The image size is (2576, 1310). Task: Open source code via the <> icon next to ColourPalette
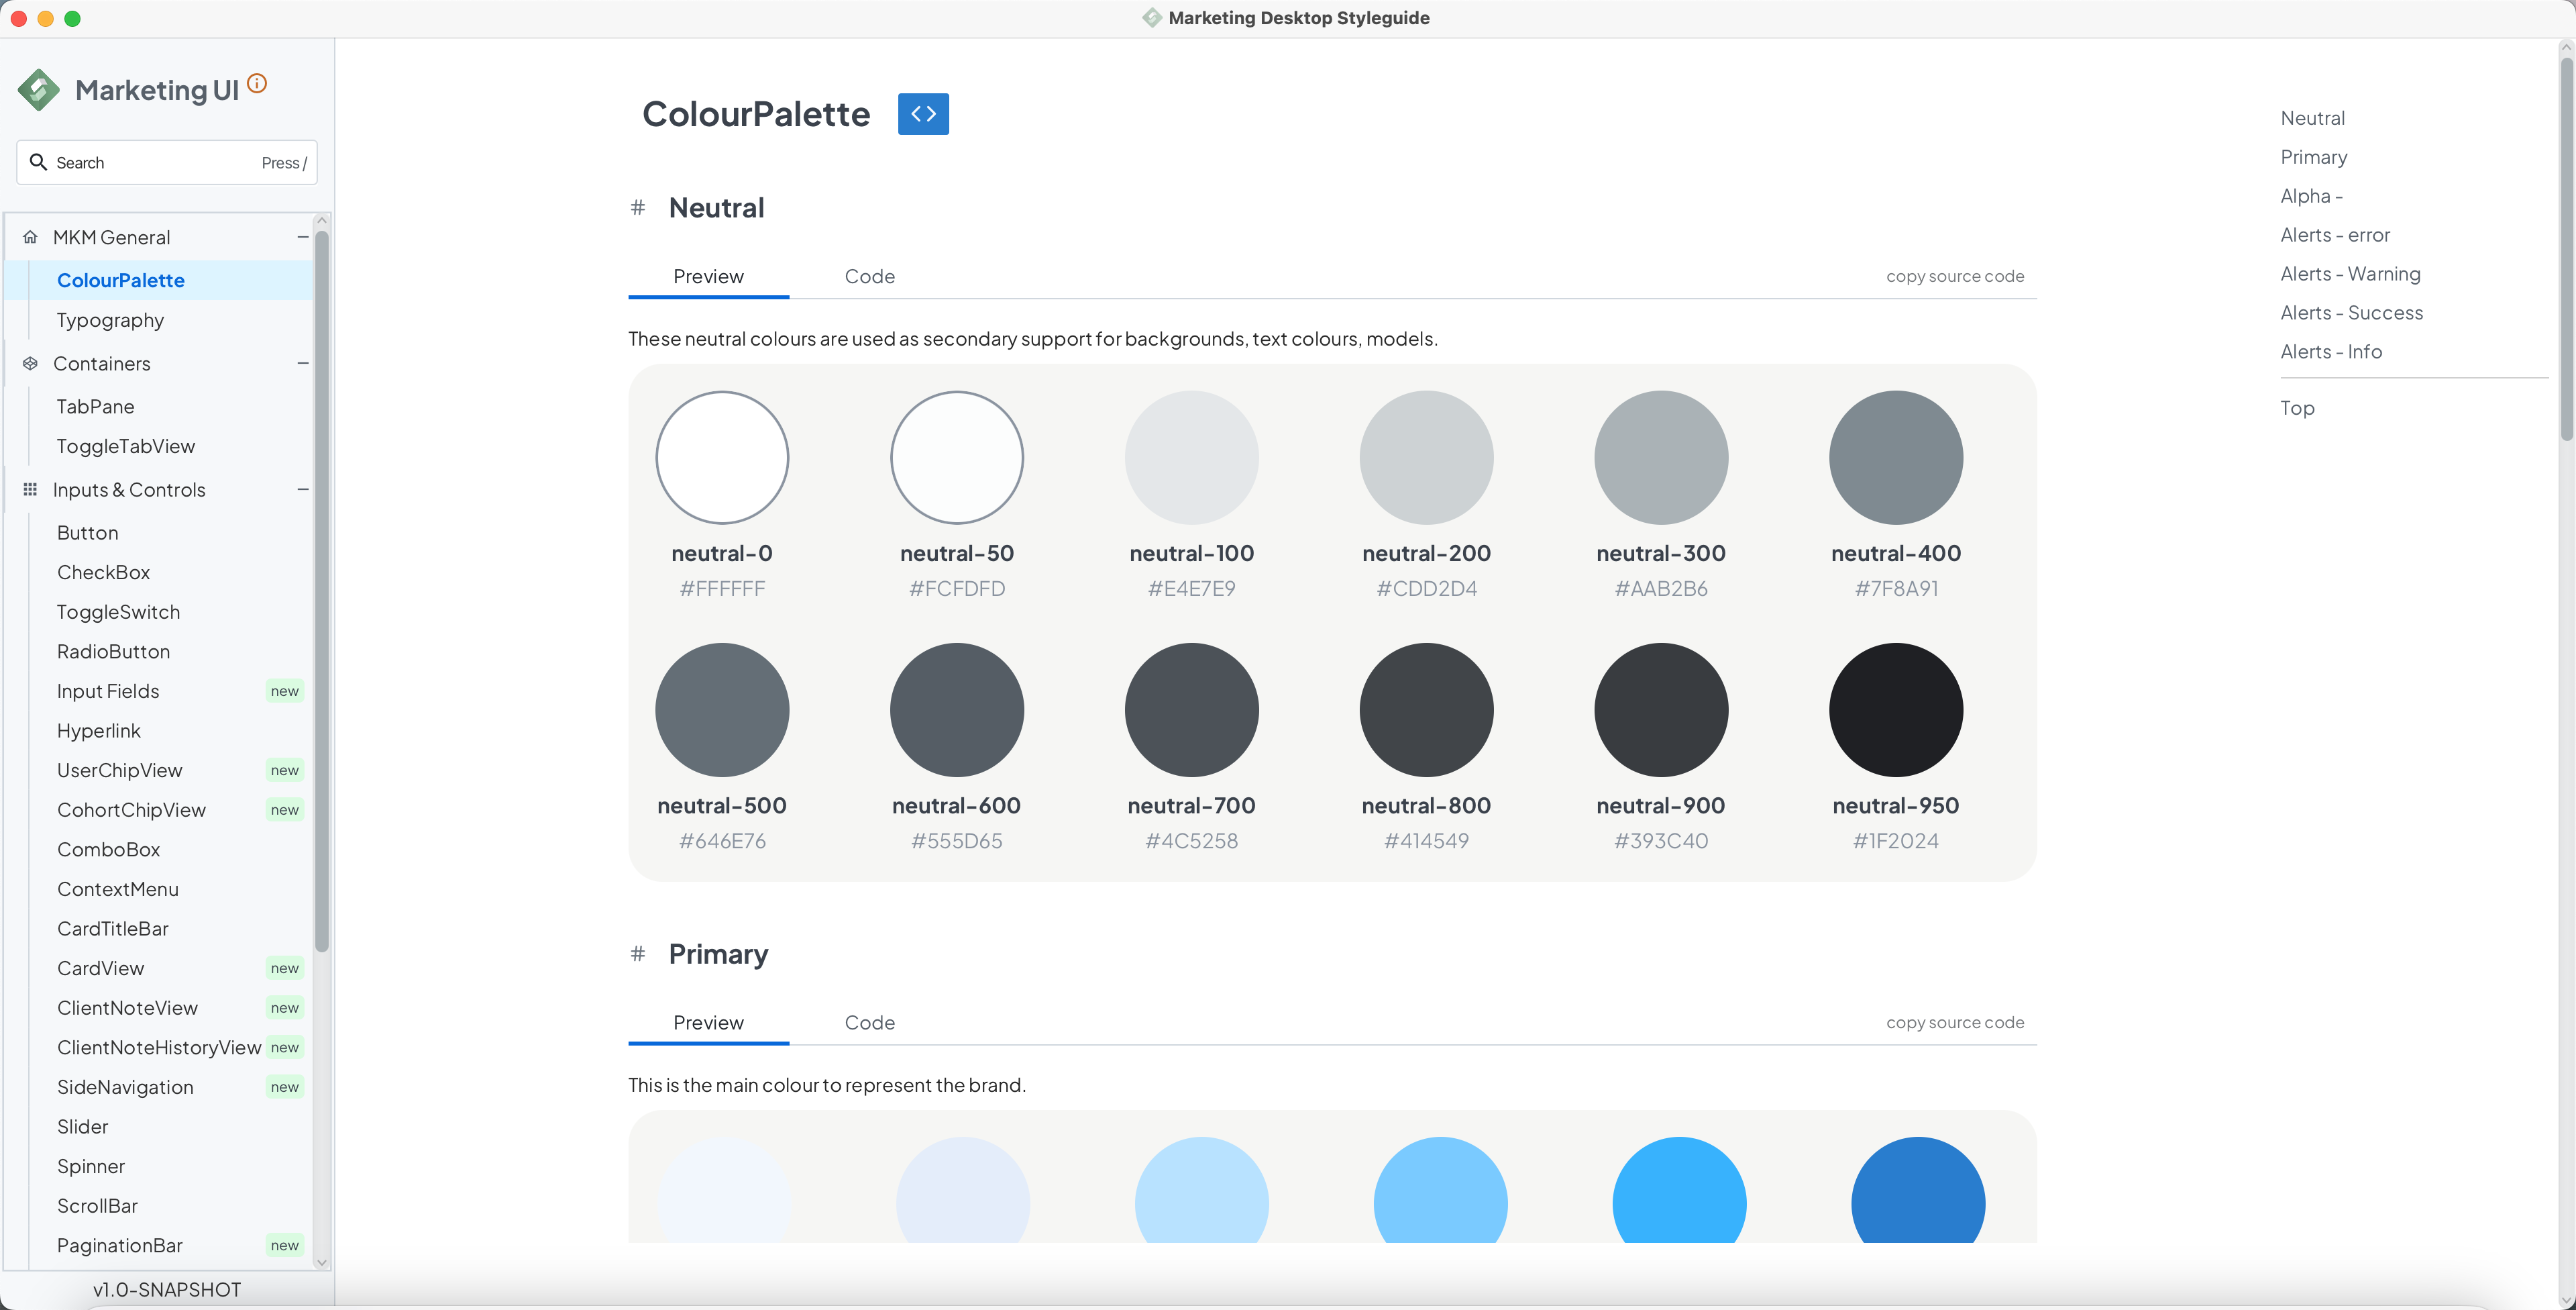[x=923, y=113]
